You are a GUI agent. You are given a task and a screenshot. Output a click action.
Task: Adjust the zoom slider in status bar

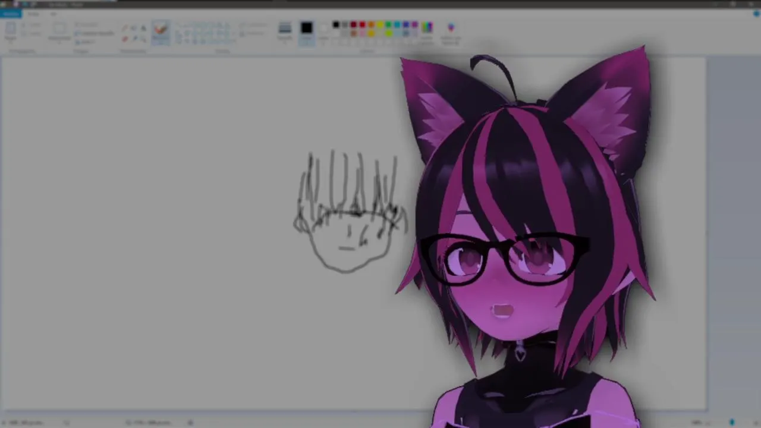tap(732, 422)
